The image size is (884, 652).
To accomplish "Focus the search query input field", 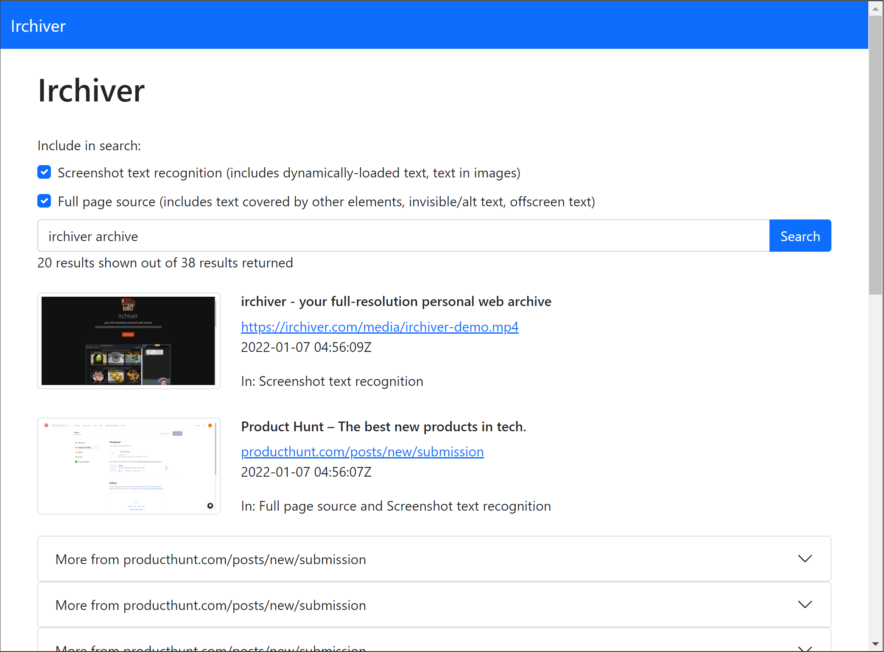I will (x=403, y=236).
